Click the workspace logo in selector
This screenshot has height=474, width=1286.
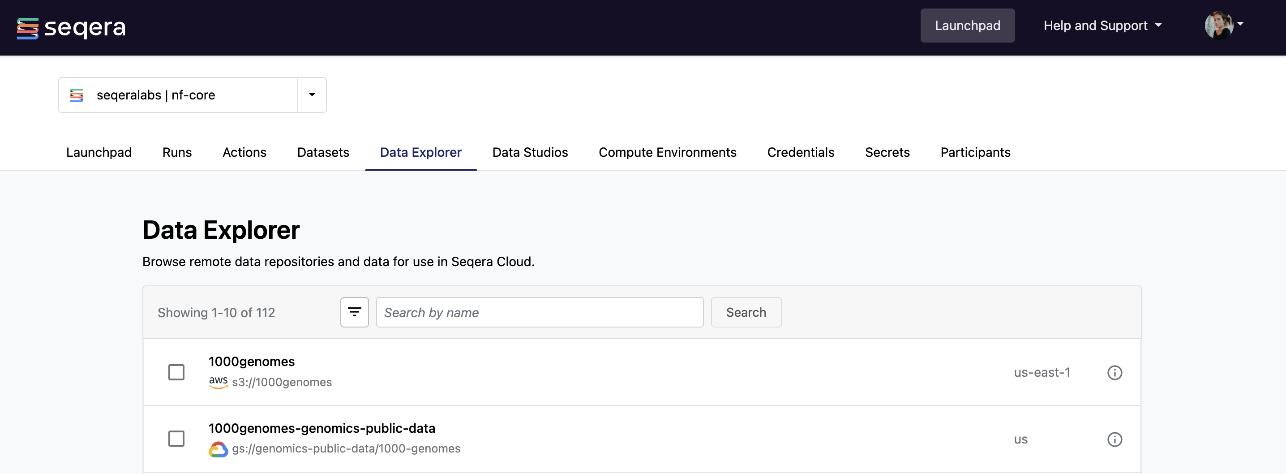point(77,95)
